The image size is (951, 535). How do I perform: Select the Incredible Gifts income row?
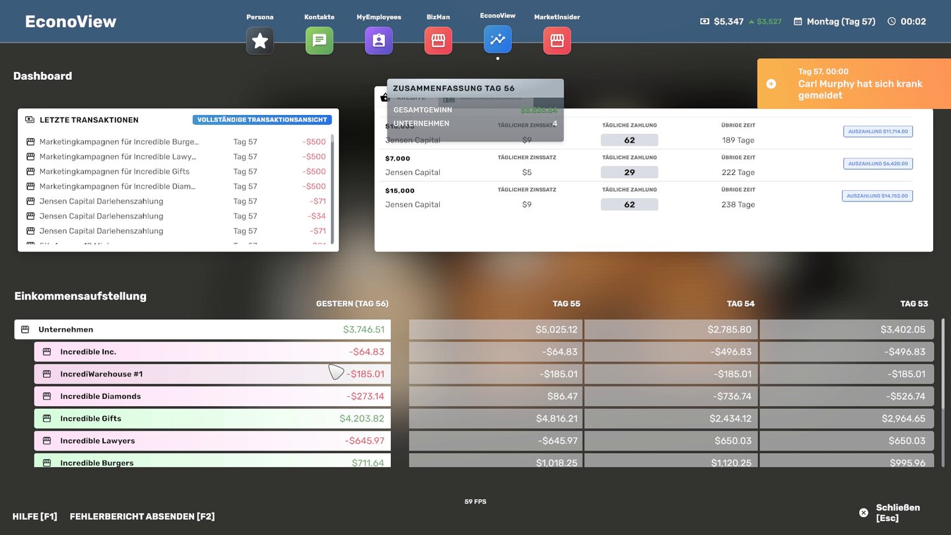pyautogui.click(x=211, y=419)
